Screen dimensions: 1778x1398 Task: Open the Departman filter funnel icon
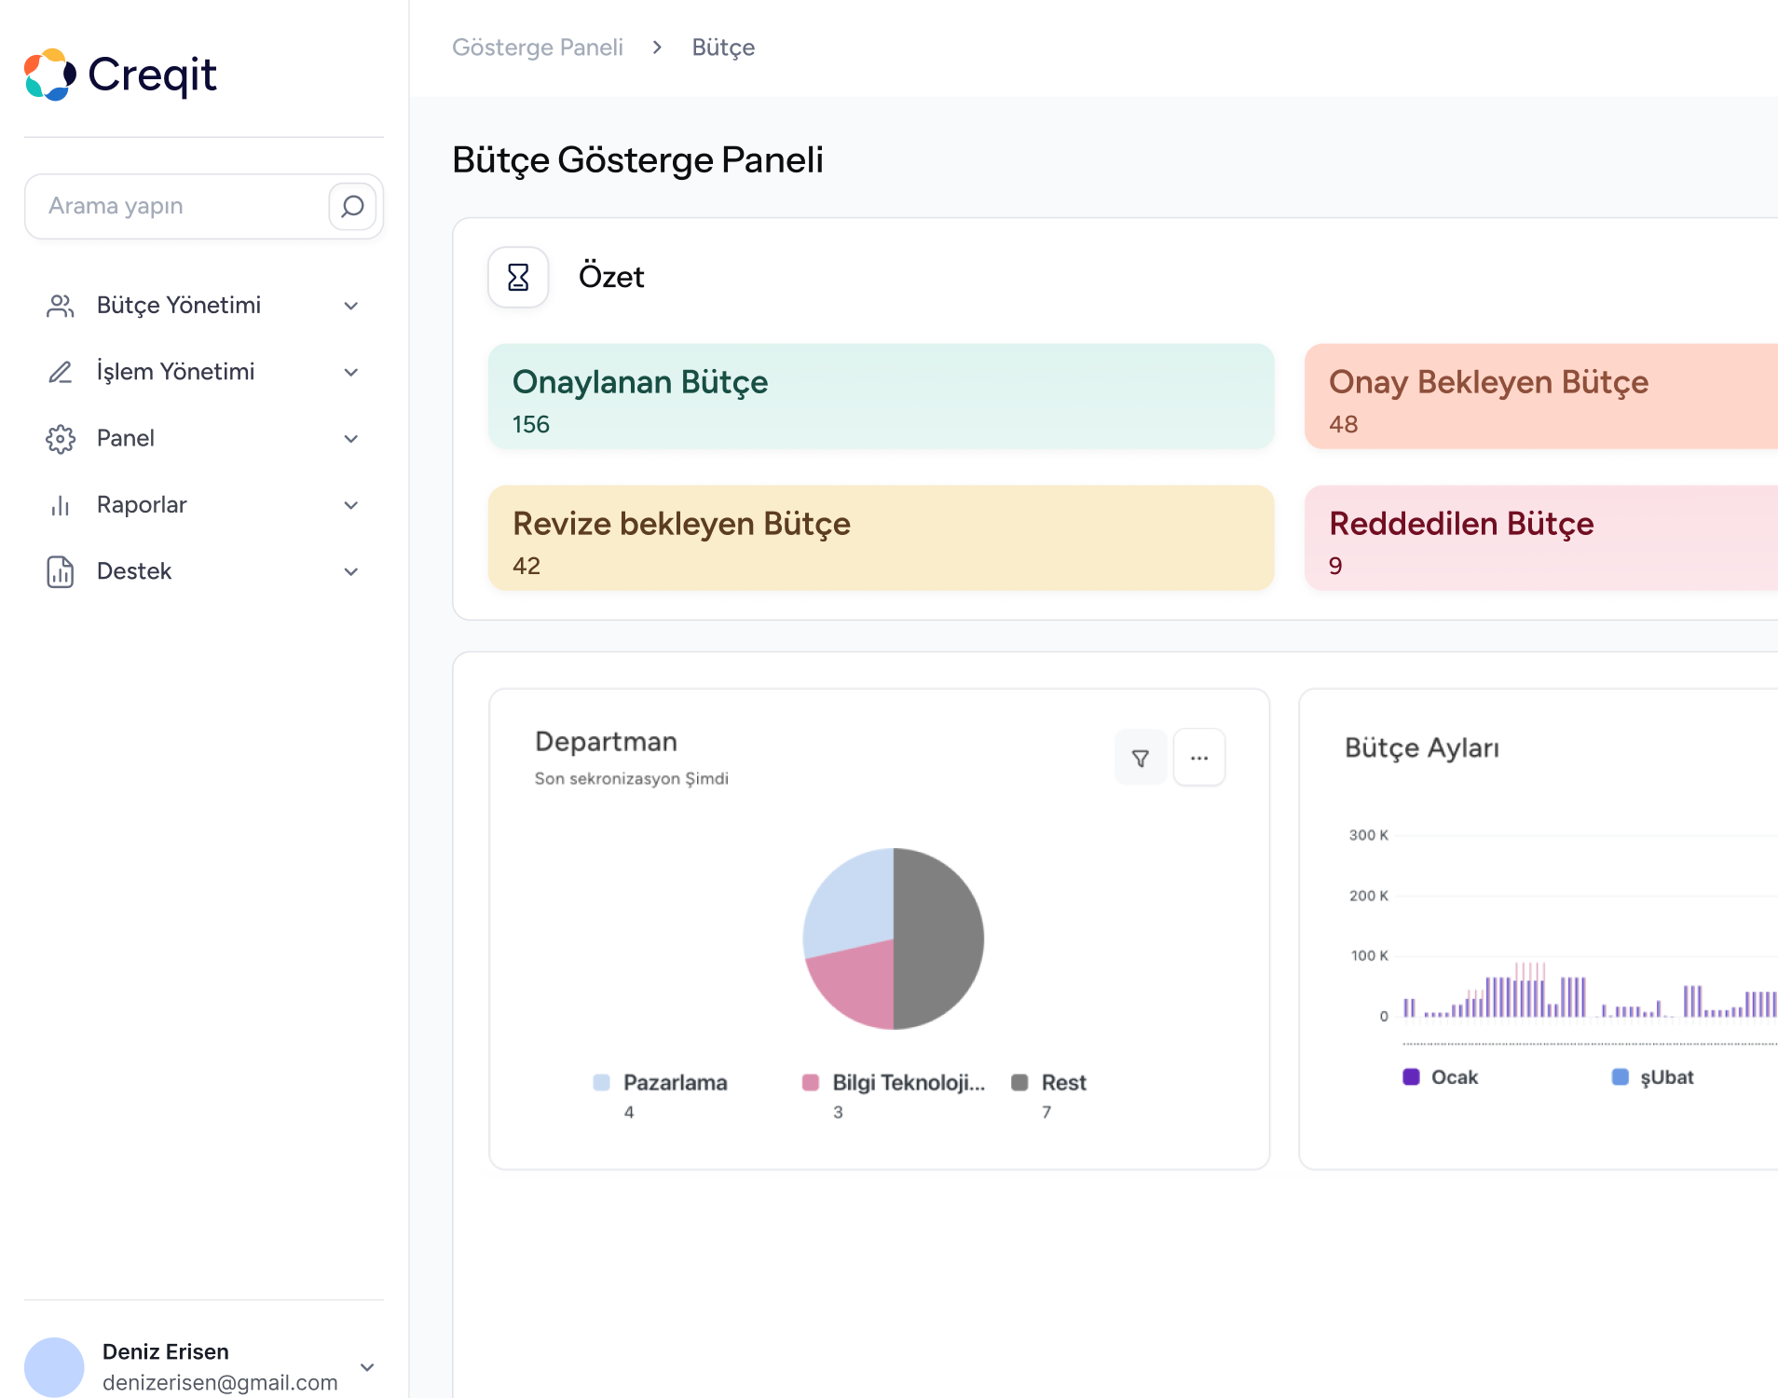[x=1140, y=758]
